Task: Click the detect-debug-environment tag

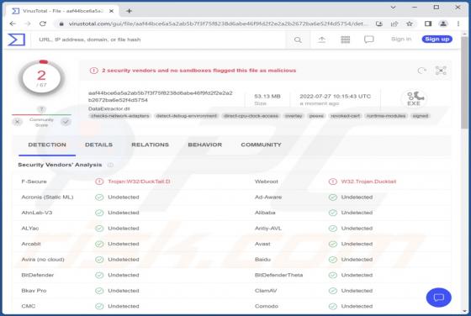Action: (x=186, y=116)
